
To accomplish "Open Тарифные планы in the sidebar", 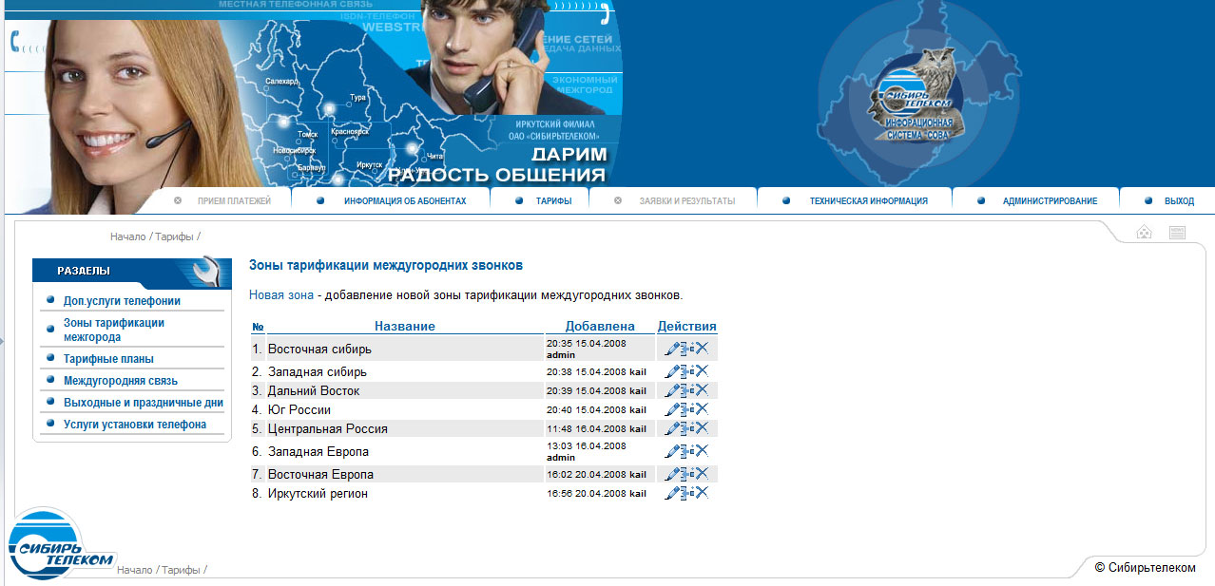I will coord(108,359).
